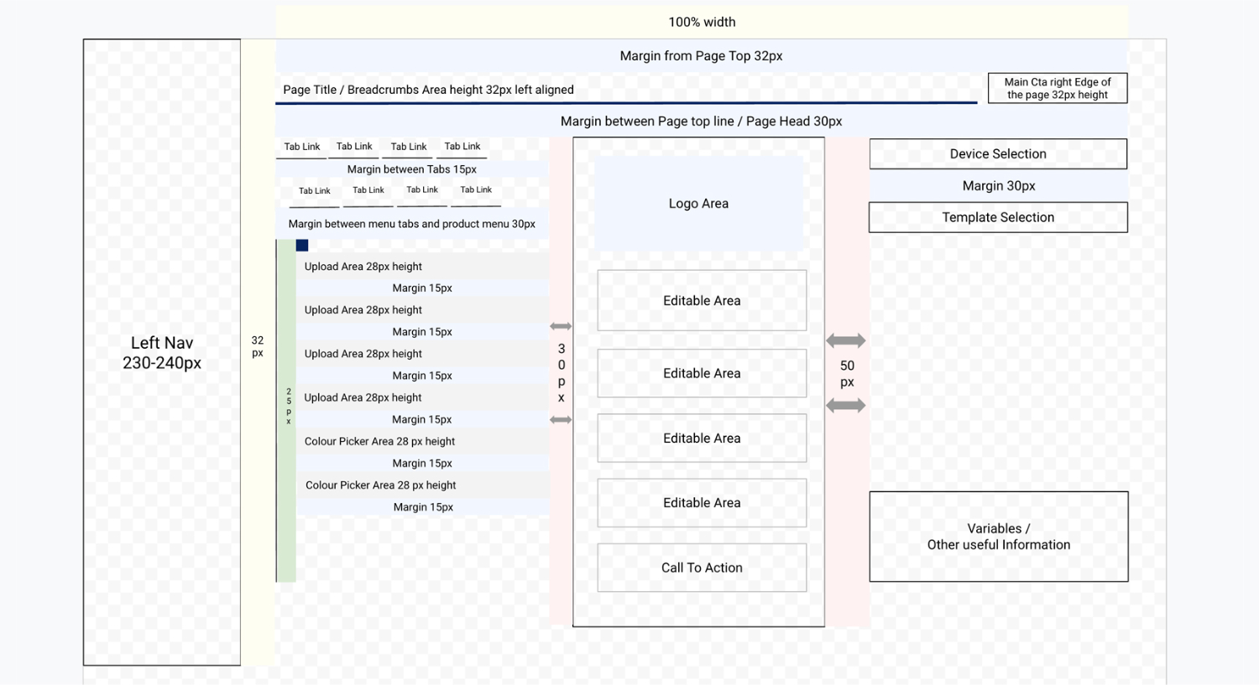
Task: Select the rightmost Tab Link in the upper tab row
Action: pos(462,147)
